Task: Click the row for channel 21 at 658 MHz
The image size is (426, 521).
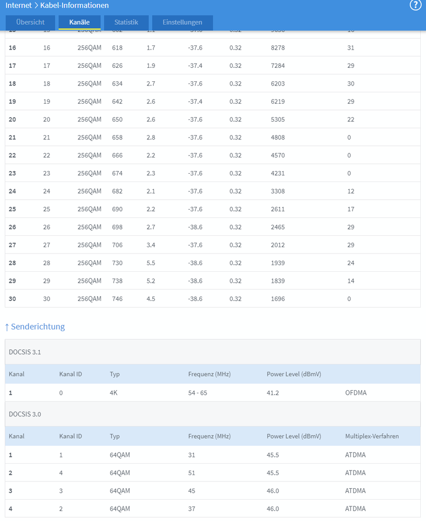Action: 213,137
